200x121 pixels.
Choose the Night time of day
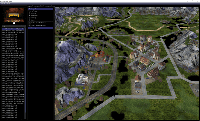coord(30,20)
